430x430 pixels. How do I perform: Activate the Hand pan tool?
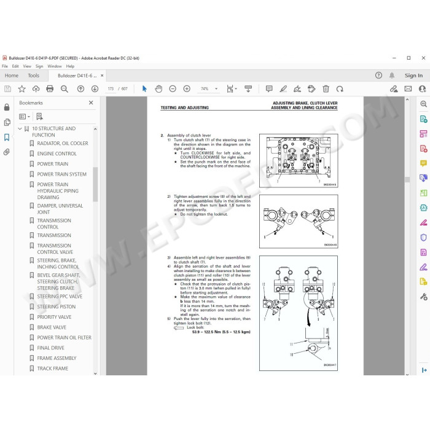(x=158, y=89)
